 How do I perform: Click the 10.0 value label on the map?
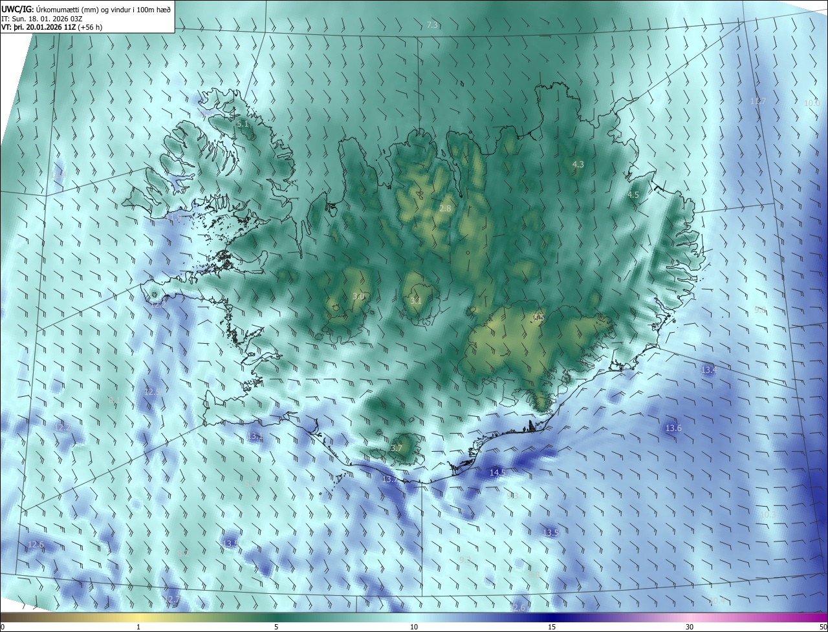[x=812, y=103]
